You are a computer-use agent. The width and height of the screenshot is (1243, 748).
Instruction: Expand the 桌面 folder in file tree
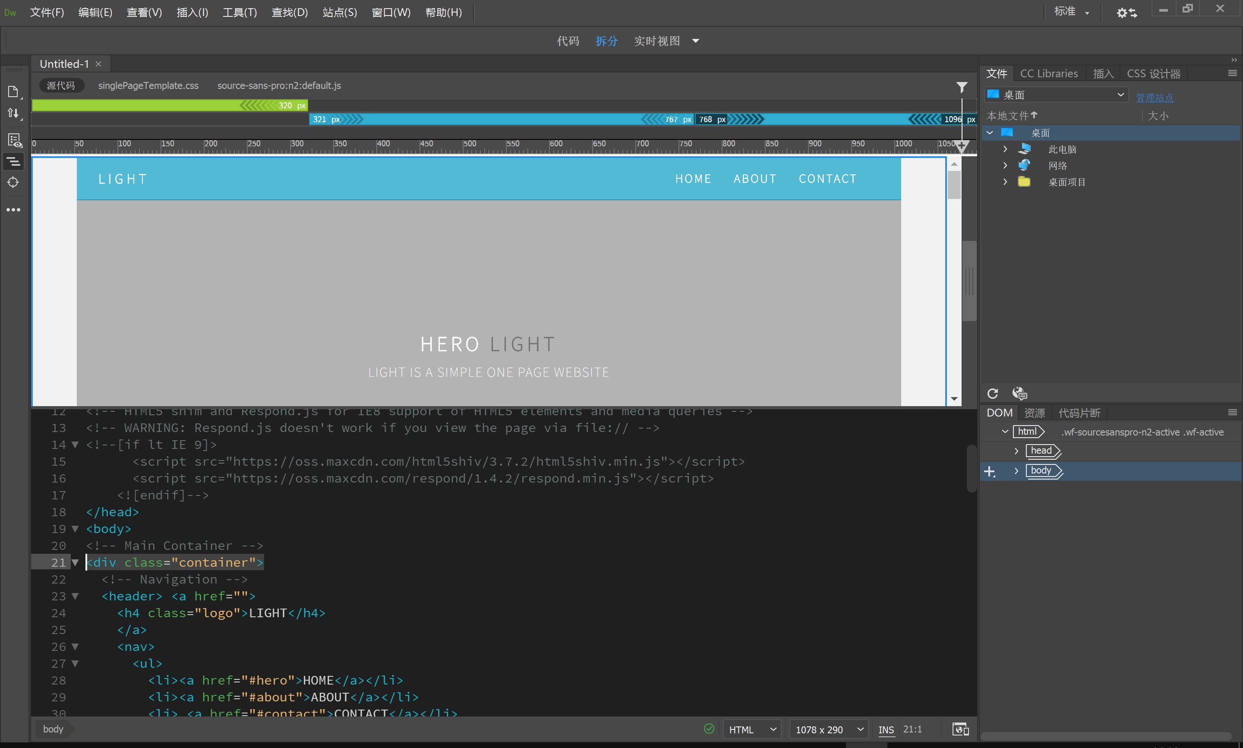[x=989, y=133]
